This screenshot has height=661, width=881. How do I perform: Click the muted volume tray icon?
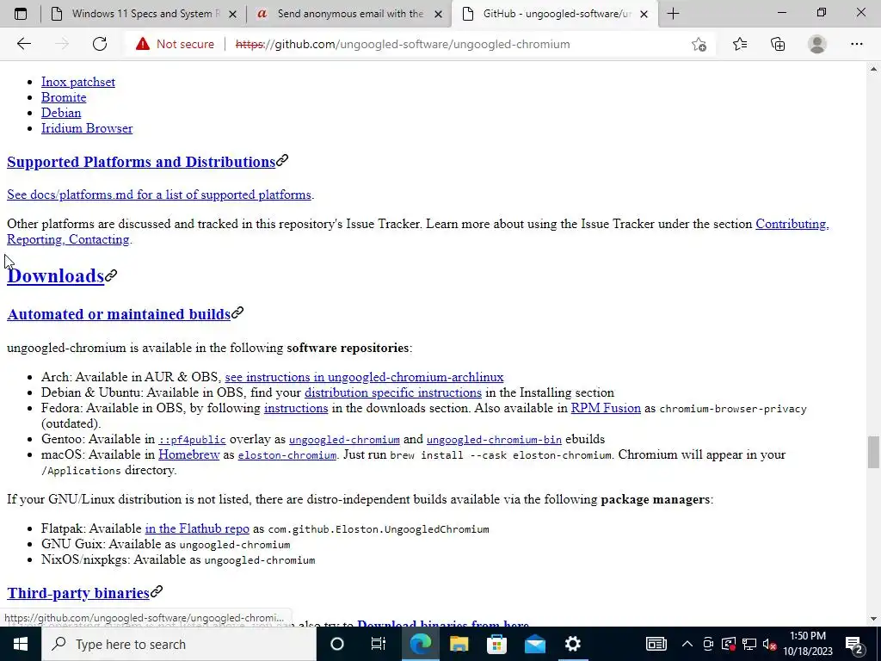[770, 644]
